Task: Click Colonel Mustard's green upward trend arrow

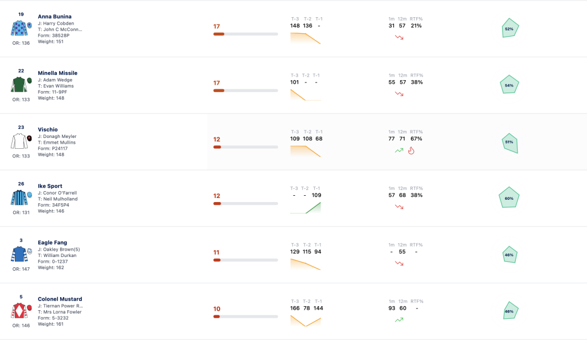Action: pyautogui.click(x=399, y=320)
